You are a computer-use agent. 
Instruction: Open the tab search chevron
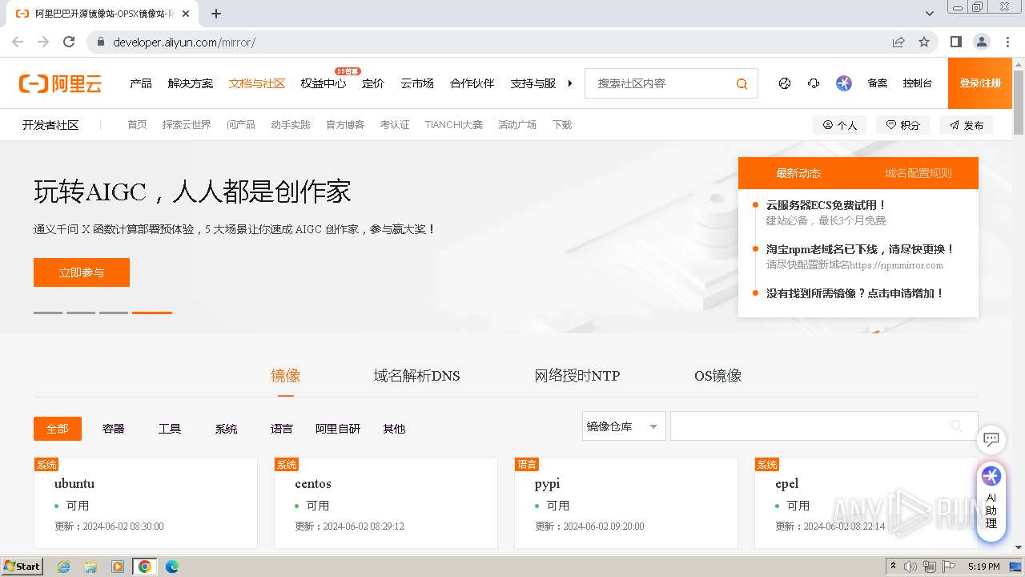click(x=930, y=14)
